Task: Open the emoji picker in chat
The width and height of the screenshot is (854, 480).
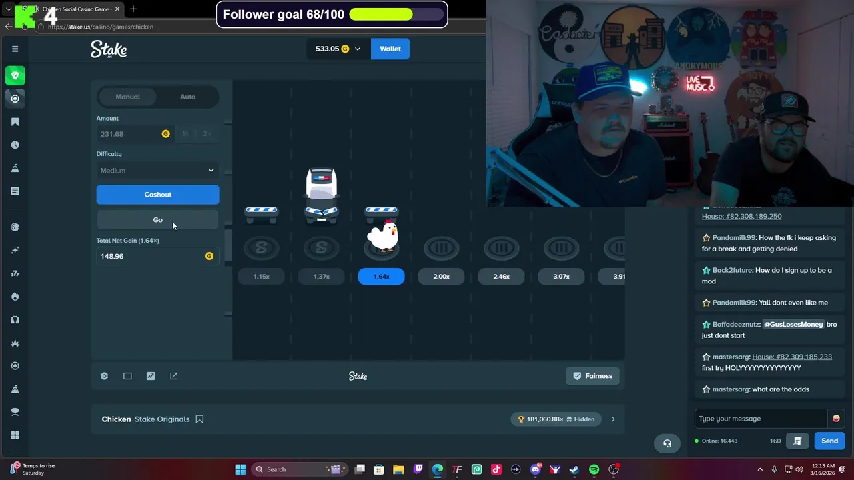Action: click(836, 419)
